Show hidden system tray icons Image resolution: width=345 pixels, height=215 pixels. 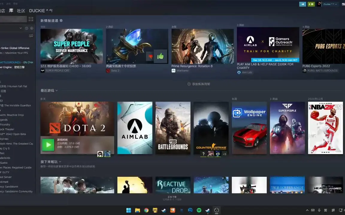(307, 210)
